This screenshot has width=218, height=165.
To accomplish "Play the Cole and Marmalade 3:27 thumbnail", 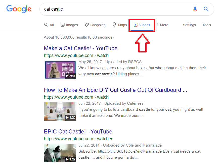I will click(x=60, y=153).
